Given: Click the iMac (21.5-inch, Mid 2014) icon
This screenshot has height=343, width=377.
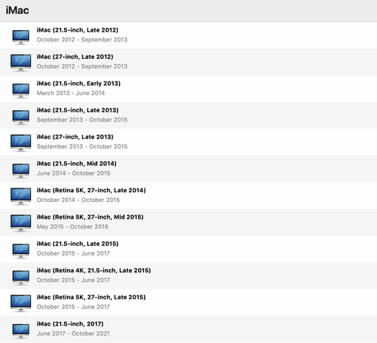Looking at the screenshot, I should pos(21,171).
